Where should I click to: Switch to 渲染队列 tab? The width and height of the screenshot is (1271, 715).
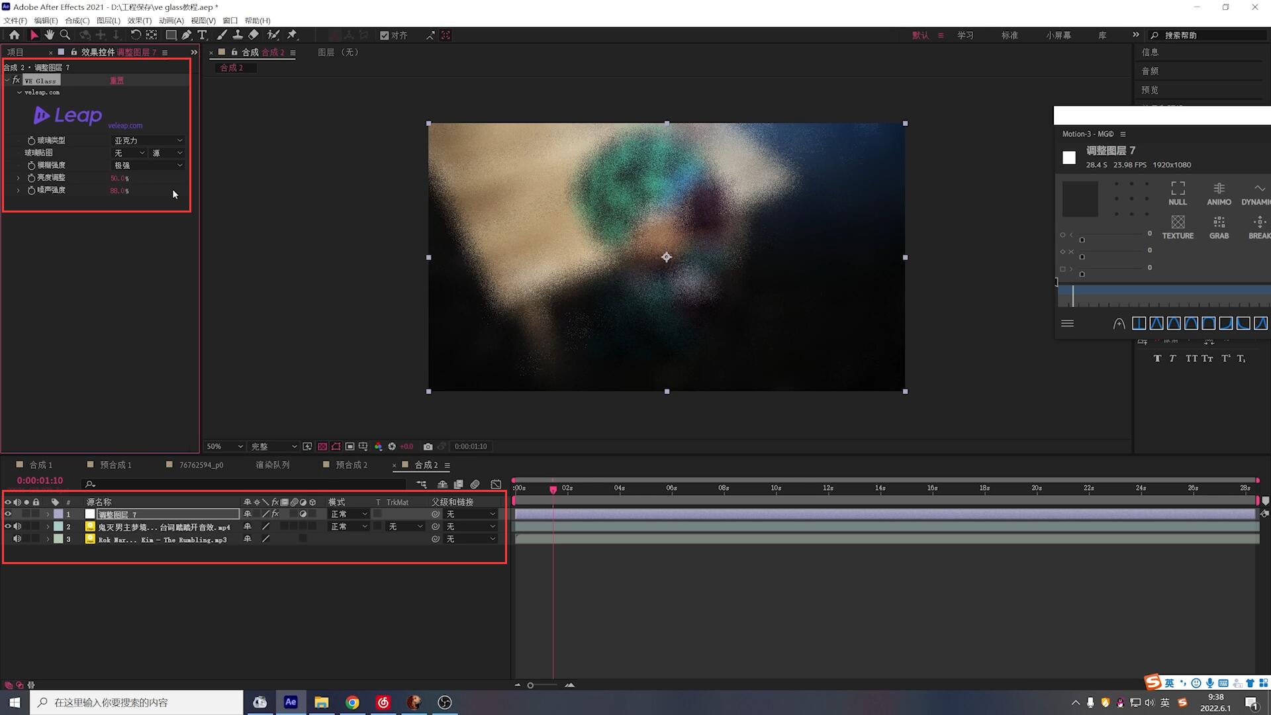tap(272, 465)
